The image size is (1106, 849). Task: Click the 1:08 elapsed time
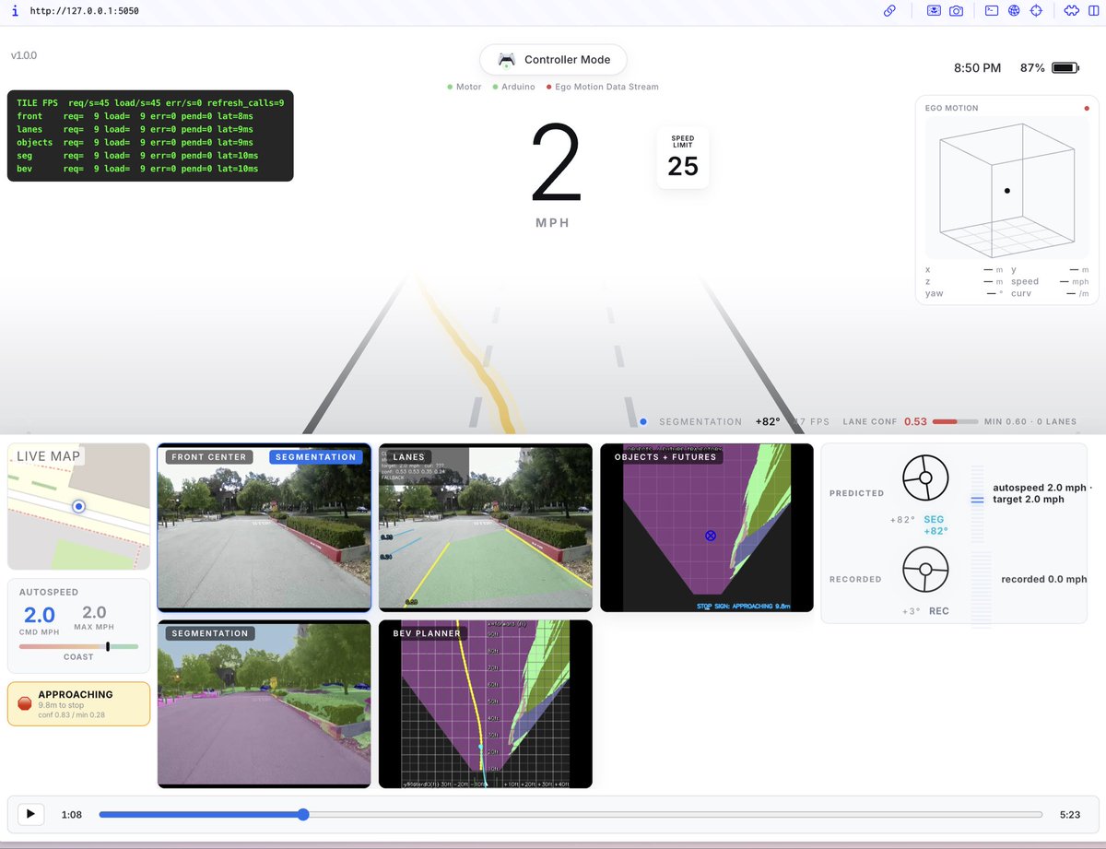coord(71,815)
